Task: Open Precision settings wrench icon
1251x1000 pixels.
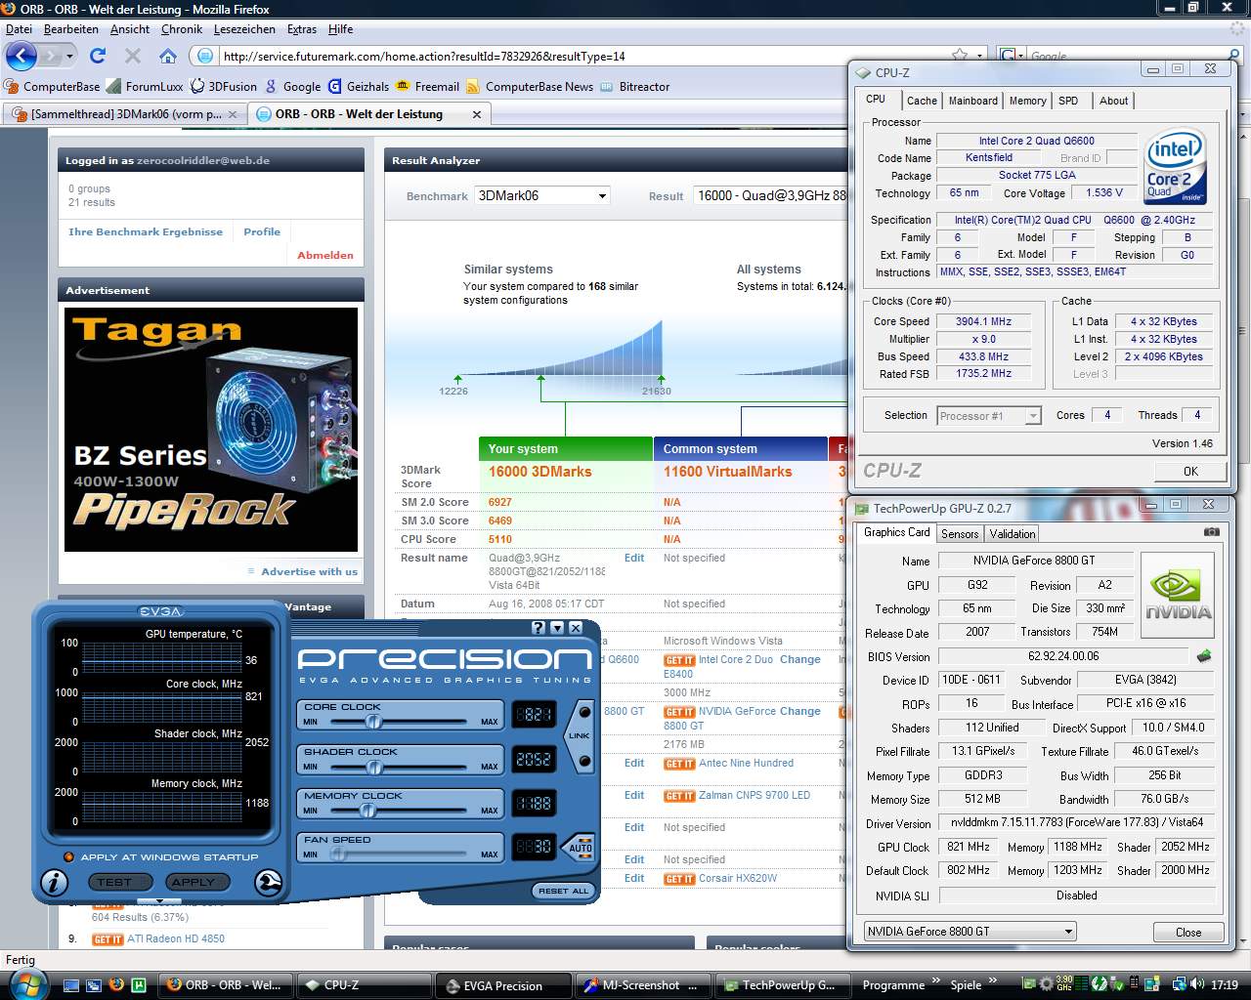Action: click(268, 883)
